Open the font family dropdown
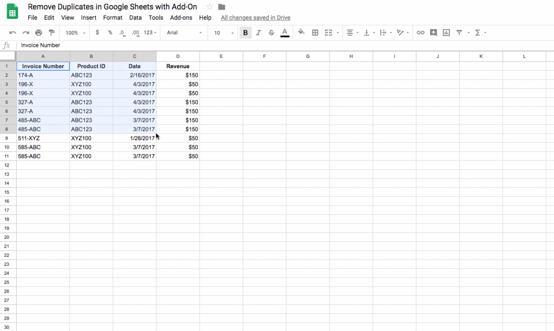 [x=183, y=32]
